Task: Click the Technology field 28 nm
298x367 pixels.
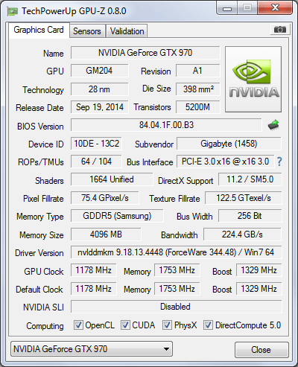Action: (x=99, y=89)
